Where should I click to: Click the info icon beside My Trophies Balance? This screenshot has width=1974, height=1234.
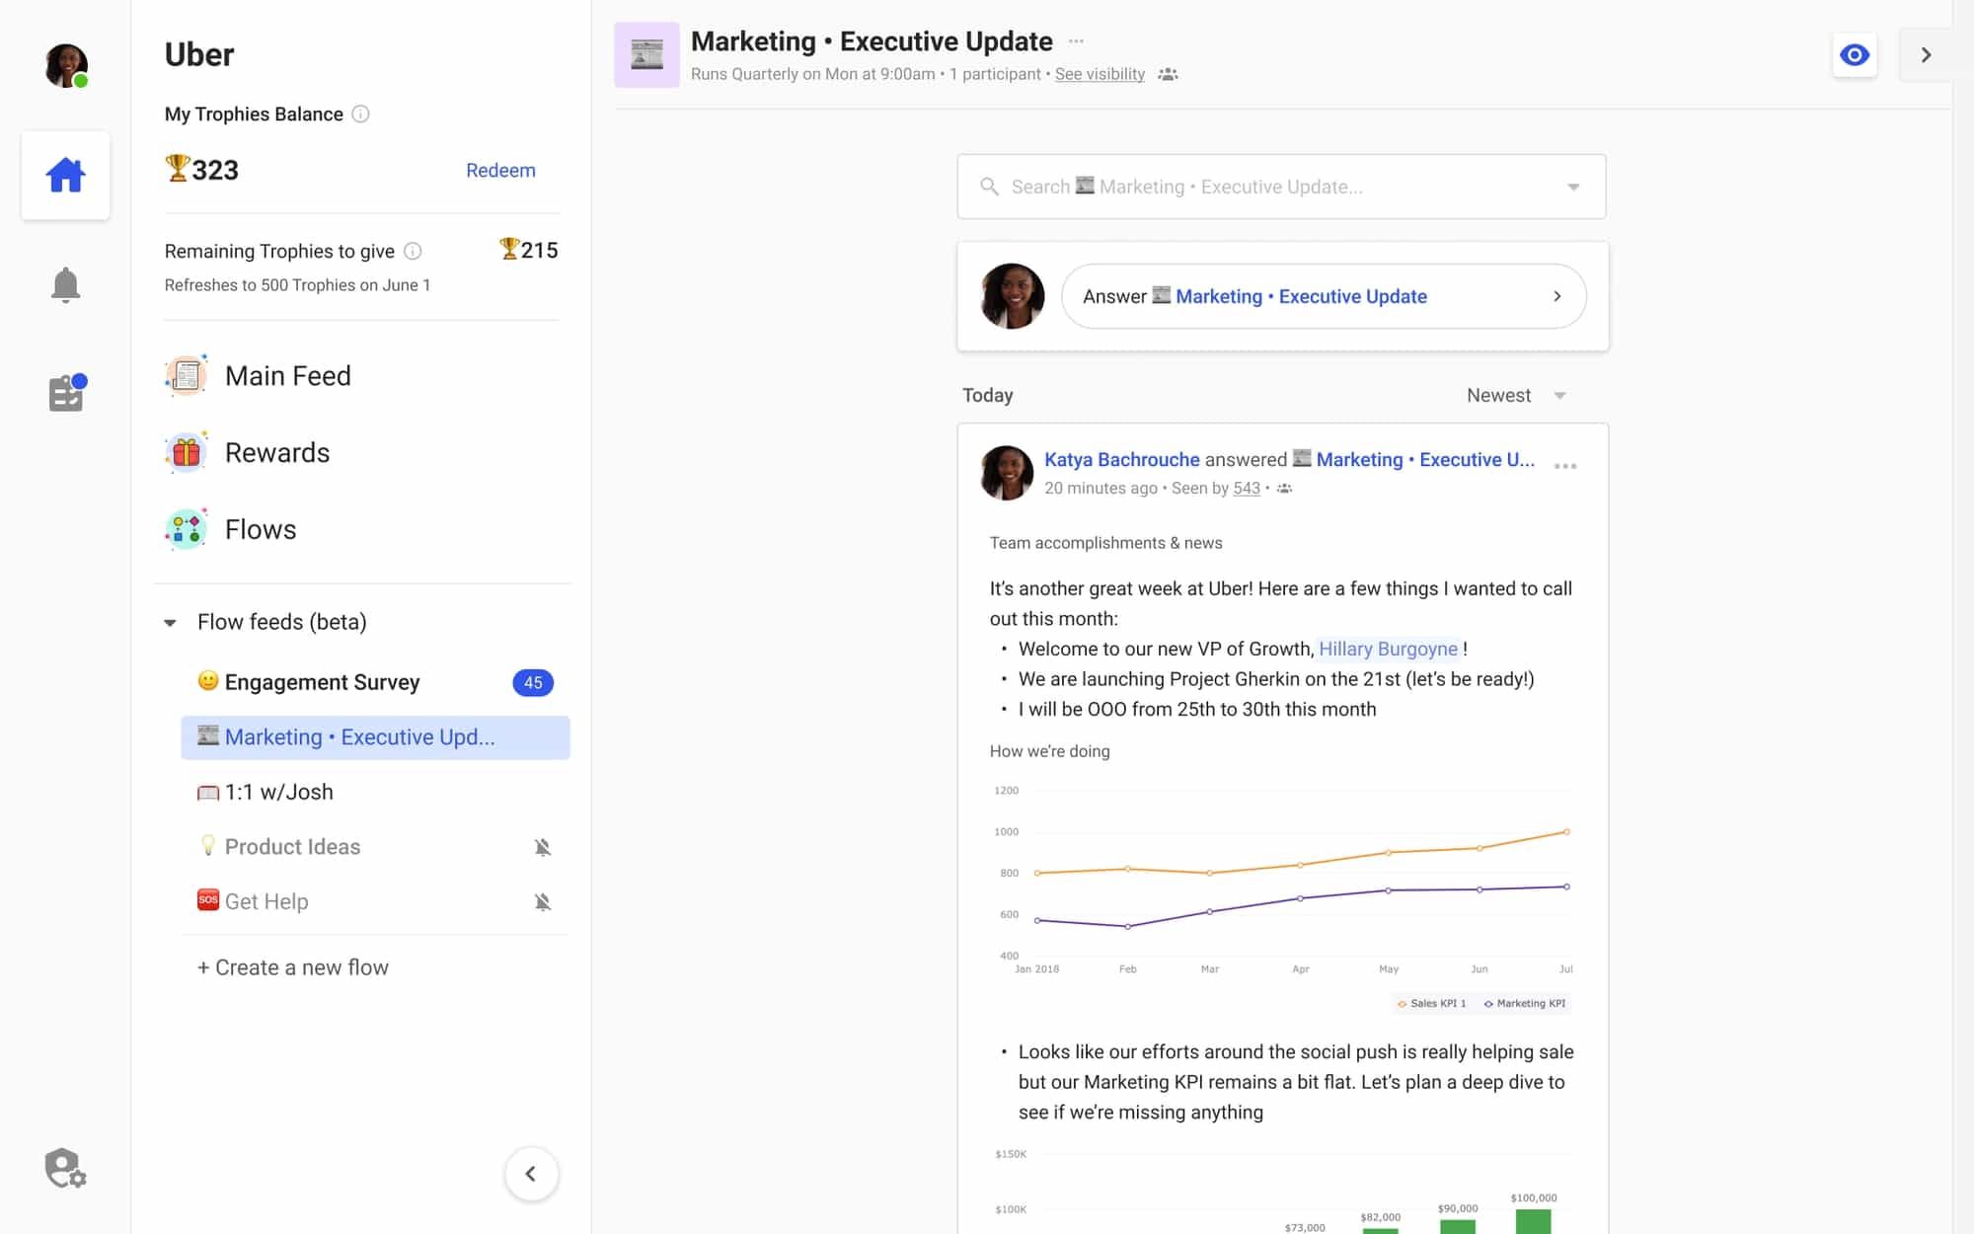pos(361,114)
